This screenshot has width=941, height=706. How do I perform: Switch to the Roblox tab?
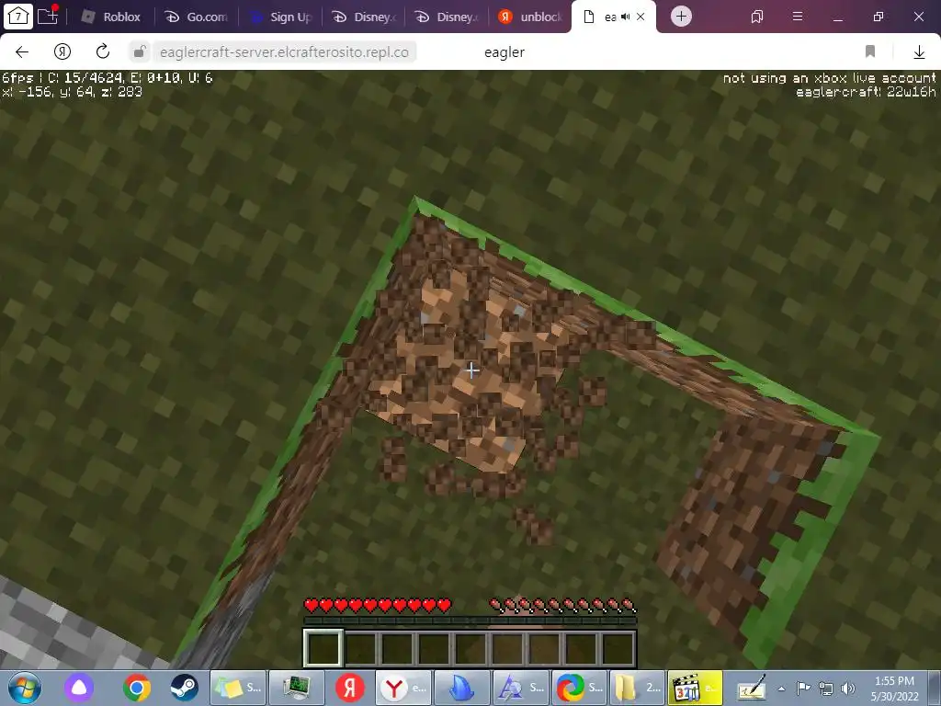[111, 17]
